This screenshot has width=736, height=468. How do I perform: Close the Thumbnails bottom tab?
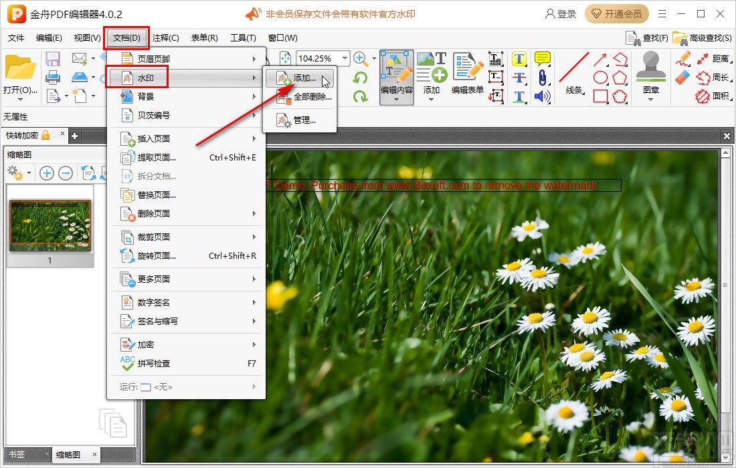pyautogui.click(x=94, y=455)
